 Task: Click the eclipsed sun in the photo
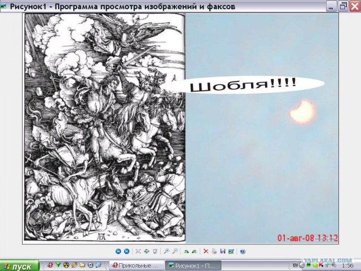302,112
